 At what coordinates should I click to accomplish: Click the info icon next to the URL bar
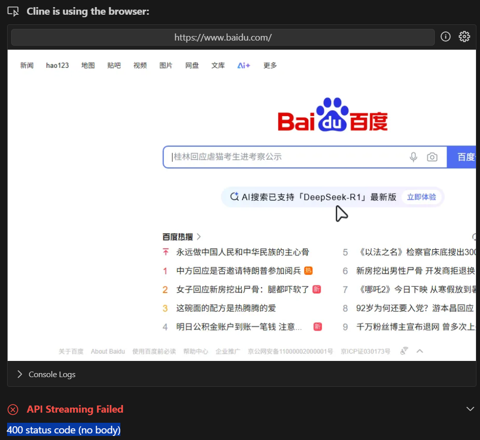click(x=445, y=36)
